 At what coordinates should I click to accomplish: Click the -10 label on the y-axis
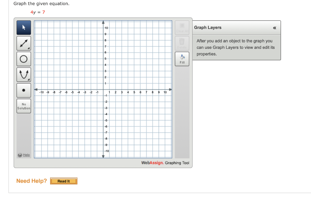coord(107,151)
